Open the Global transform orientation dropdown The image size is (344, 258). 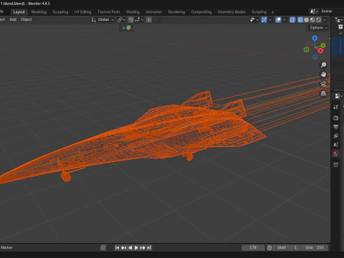[x=102, y=19]
